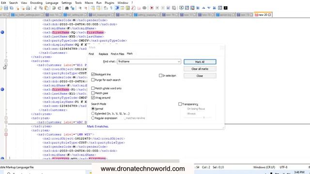Toggle ns3:item fold above ABC Customer
Screen dimensions: 310x174
[x=6, y=118]
